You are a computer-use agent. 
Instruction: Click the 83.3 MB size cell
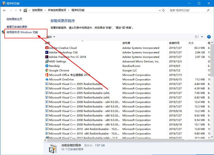pyautogui.click(x=200, y=48)
